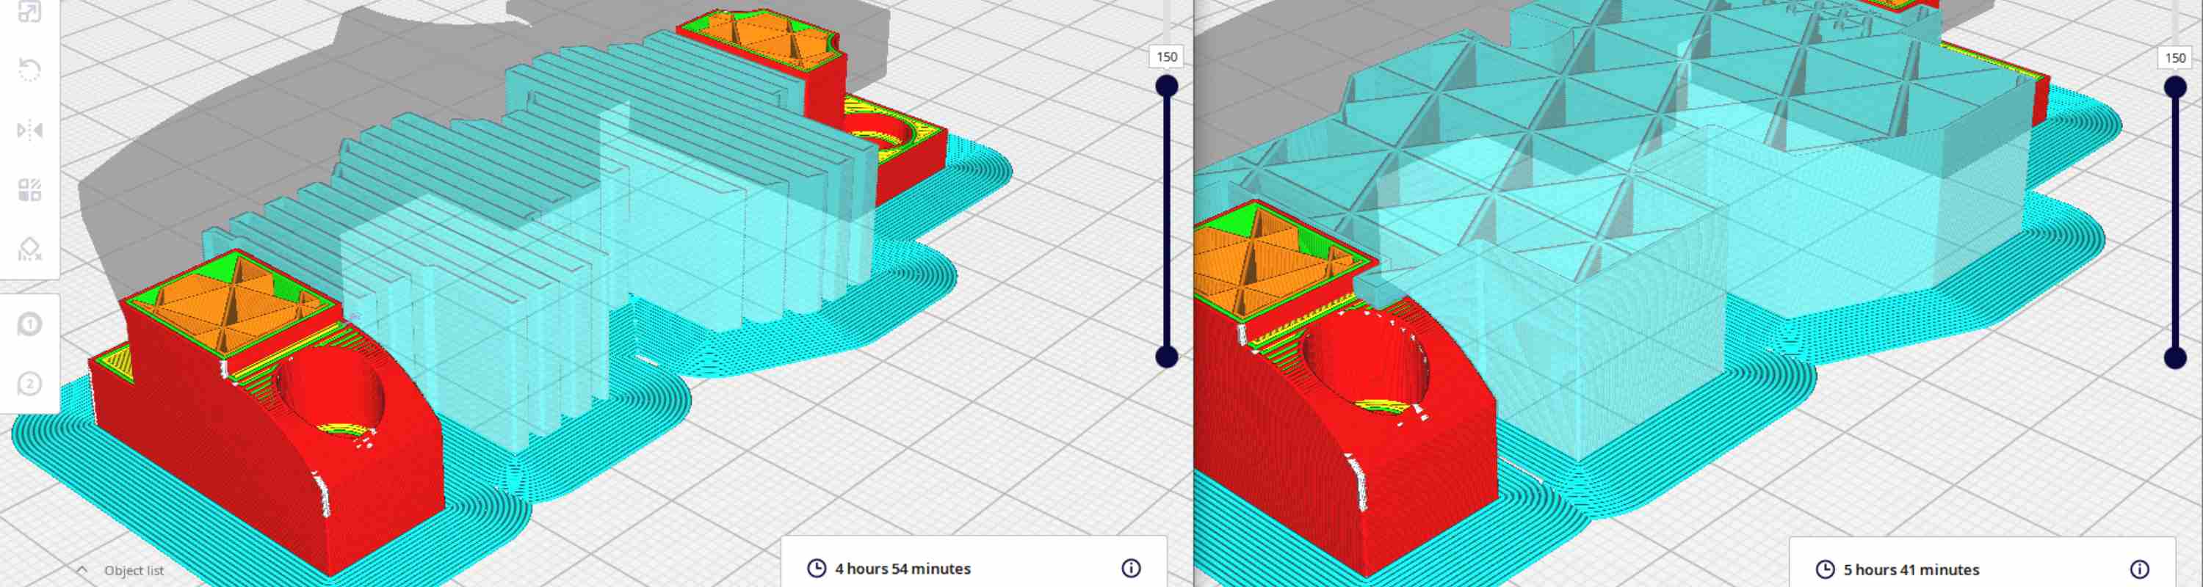Click the clock icon next to 5 hours 41 minutes

[x=1825, y=569]
